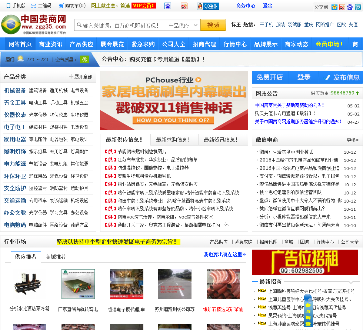
Task: Expand all product categories via 展开全部
Action: [81, 77]
